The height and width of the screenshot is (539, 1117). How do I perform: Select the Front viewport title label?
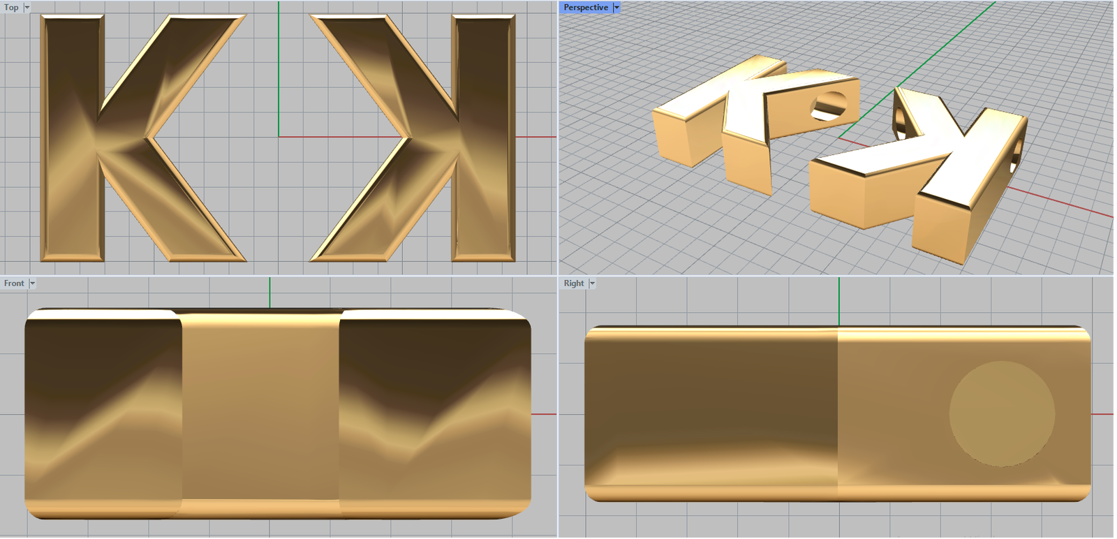pyautogui.click(x=14, y=283)
